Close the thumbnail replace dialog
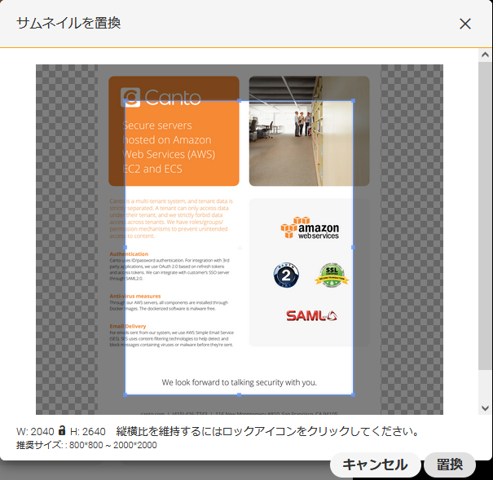 click(465, 24)
